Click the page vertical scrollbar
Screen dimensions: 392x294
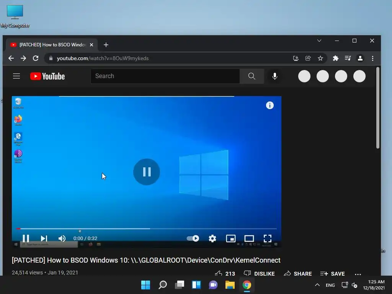point(378,108)
